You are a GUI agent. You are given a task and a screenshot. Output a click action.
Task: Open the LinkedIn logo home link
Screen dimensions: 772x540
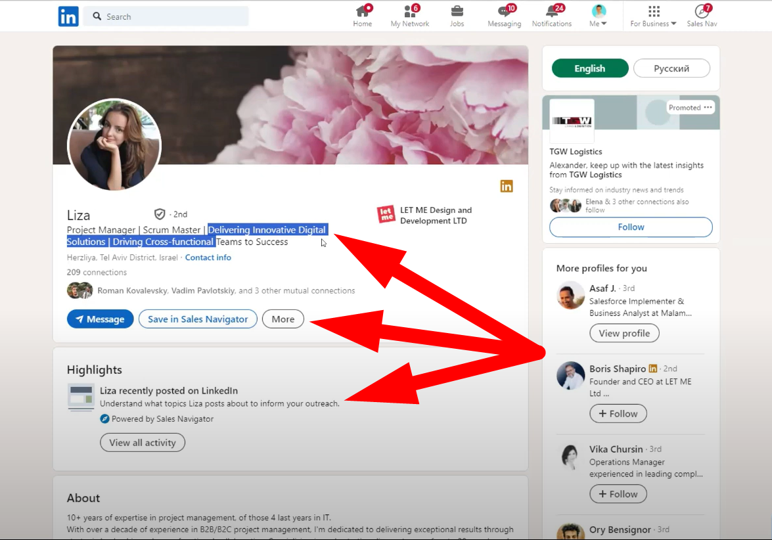[68, 16]
